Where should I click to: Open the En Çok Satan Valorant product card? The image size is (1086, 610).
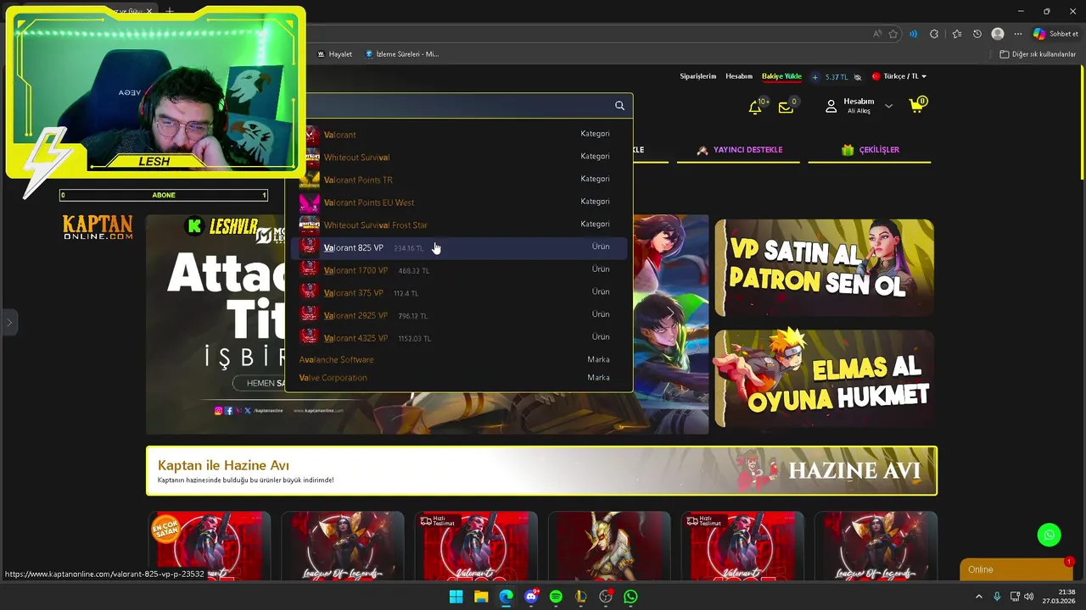[x=209, y=545]
